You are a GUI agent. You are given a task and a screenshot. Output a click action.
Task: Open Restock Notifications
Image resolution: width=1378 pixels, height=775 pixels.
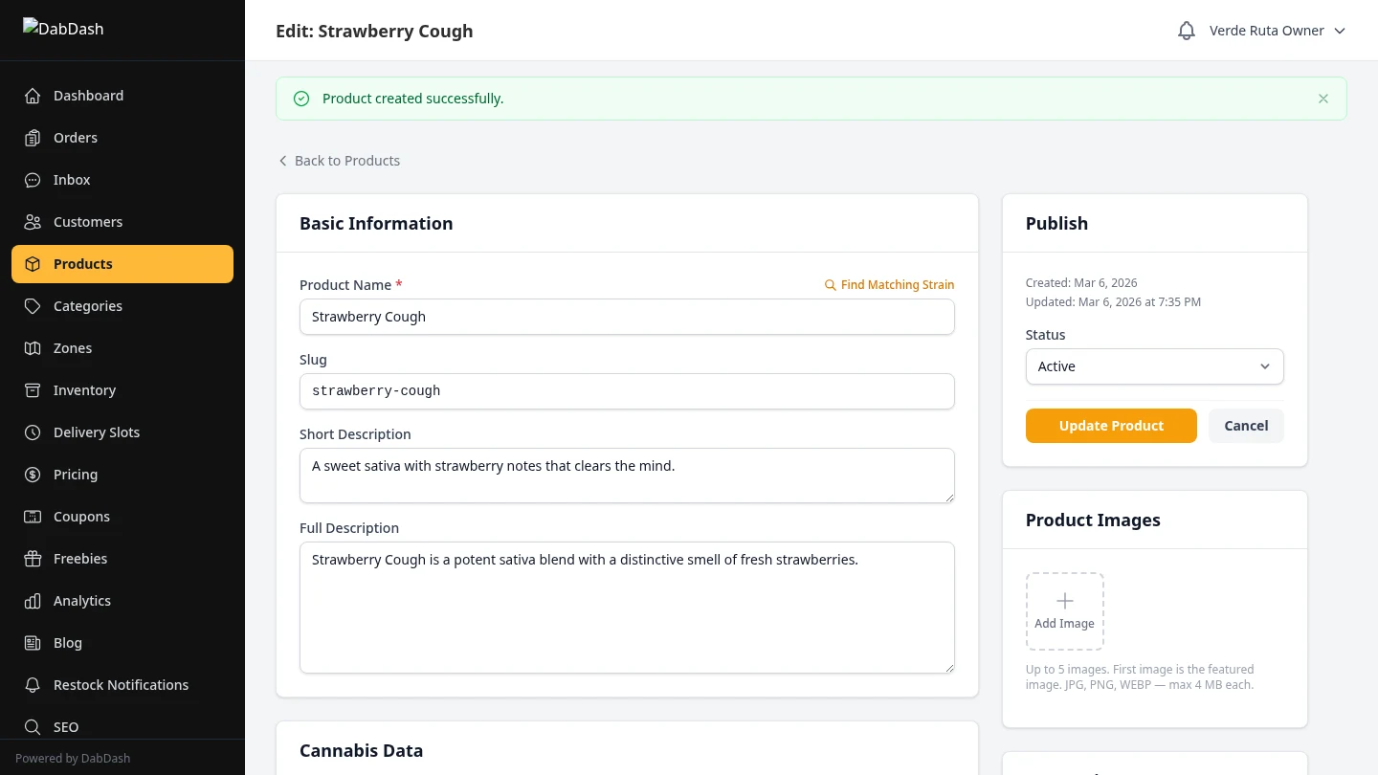pos(121,684)
